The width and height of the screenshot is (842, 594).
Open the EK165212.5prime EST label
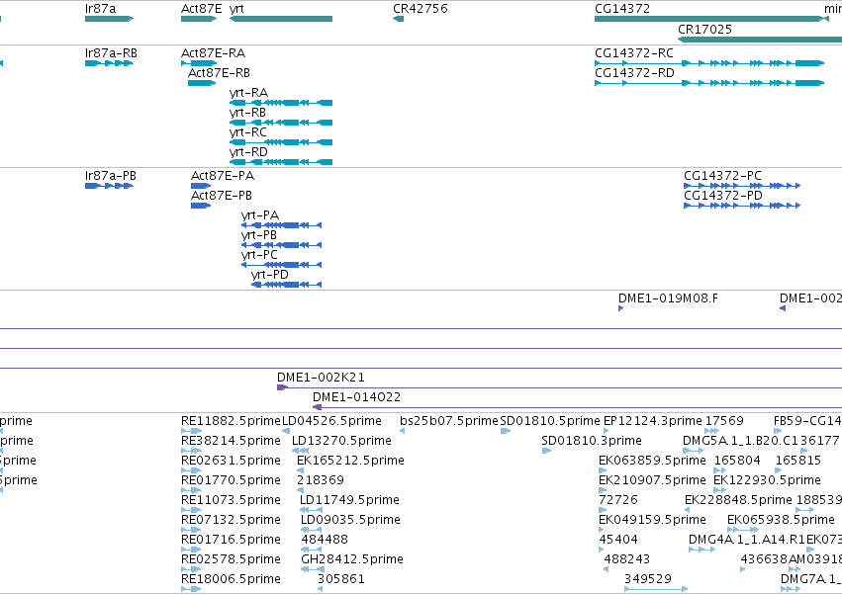point(350,461)
